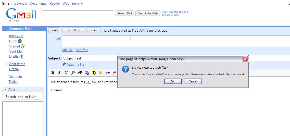Click the blue question mark dialog icon
The image size is (290, 136).
[x=125, y=69]
